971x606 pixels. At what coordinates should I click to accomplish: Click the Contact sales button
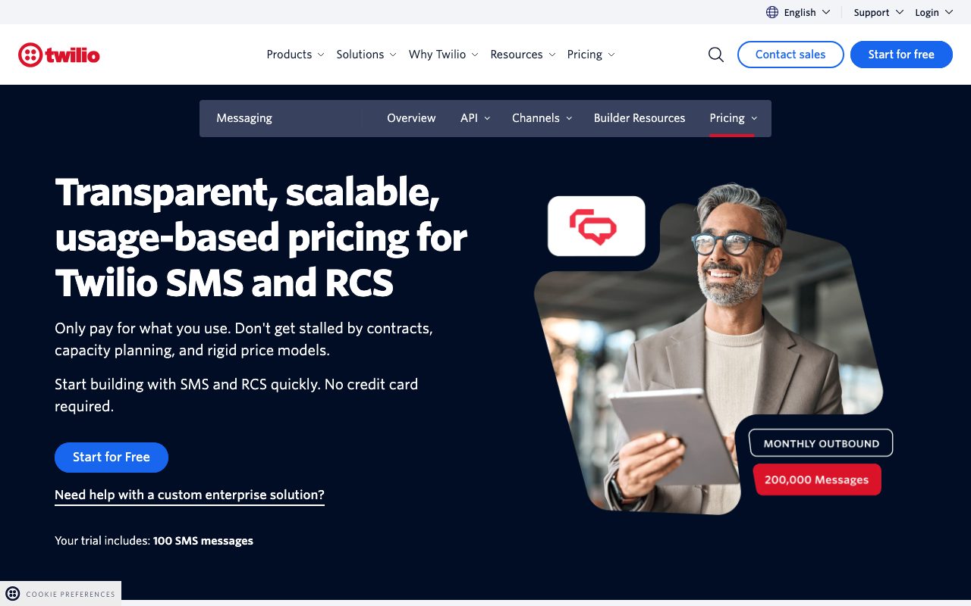[x=790, y=55]
